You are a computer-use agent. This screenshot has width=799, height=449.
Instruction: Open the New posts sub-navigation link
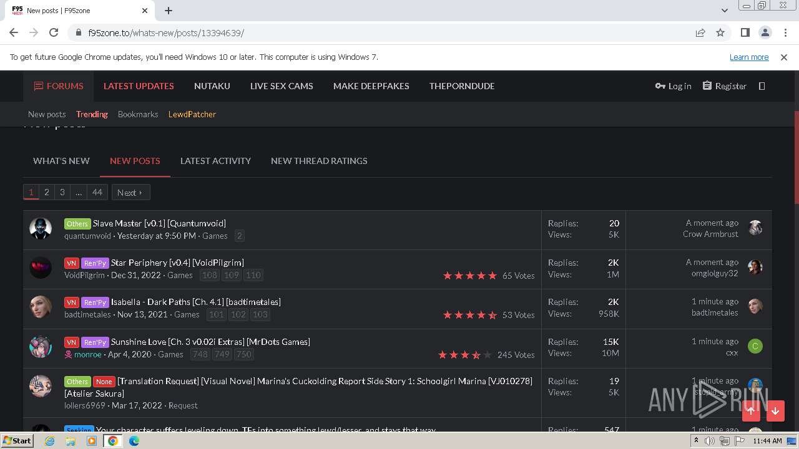(47, 114)
